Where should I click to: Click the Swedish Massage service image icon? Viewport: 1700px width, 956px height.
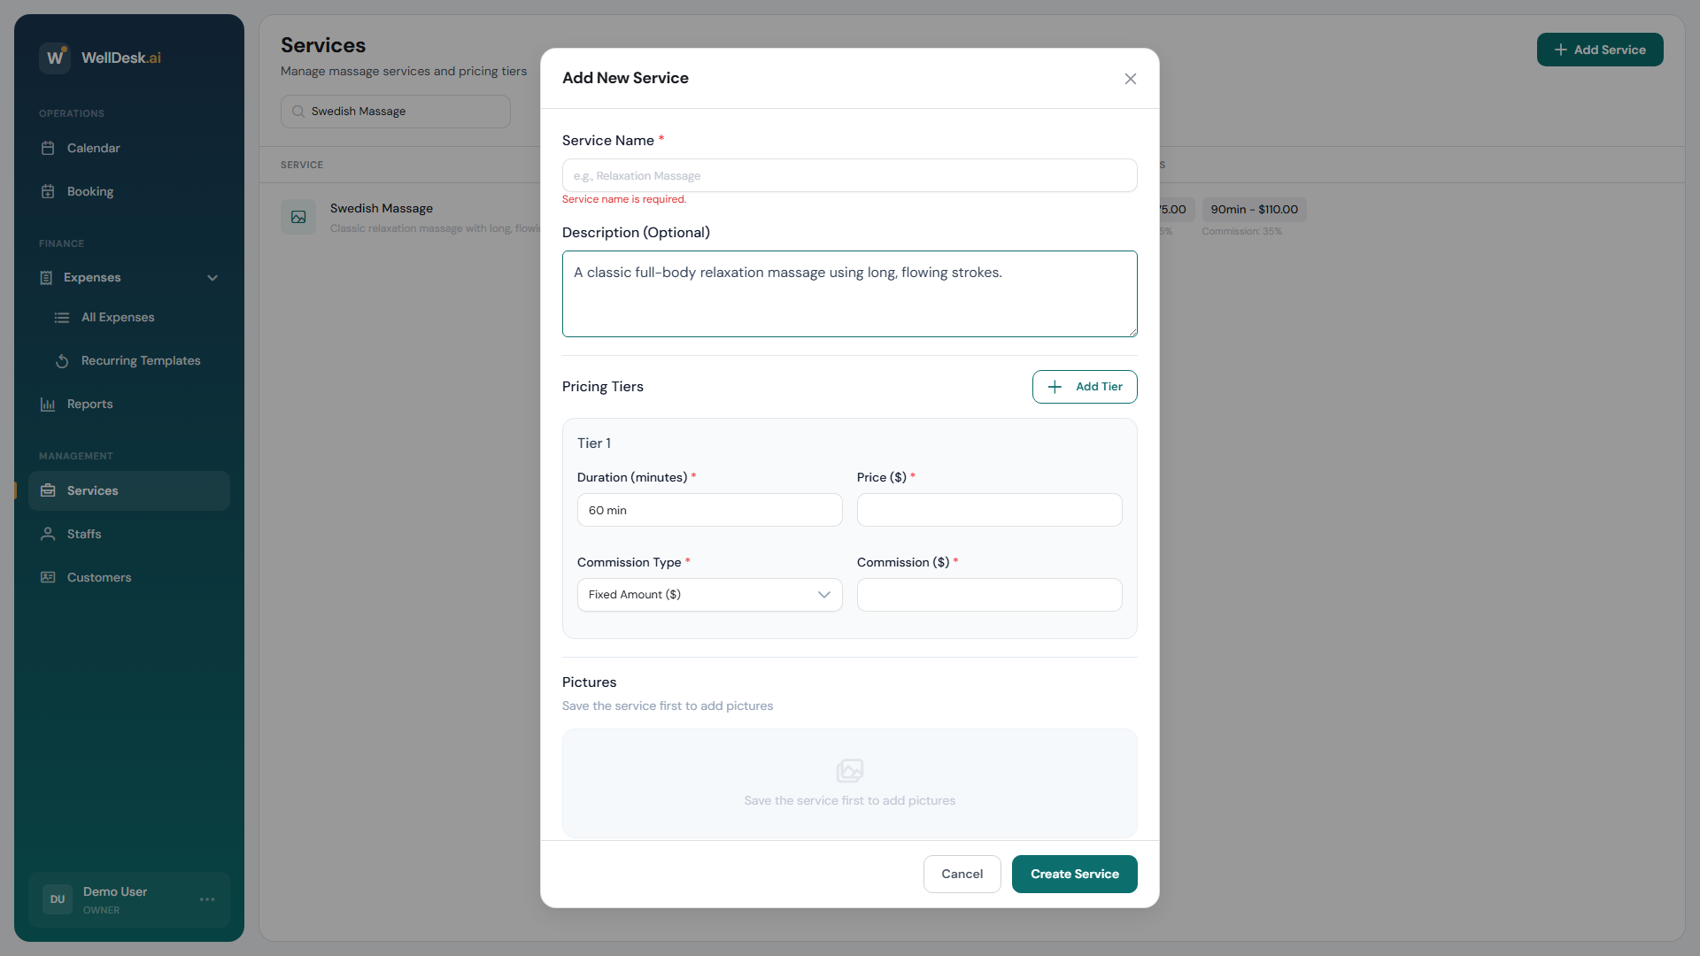pos(298,217)
